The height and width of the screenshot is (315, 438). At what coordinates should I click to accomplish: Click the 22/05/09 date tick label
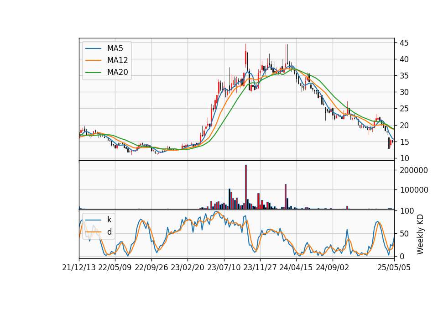[115, 268]
